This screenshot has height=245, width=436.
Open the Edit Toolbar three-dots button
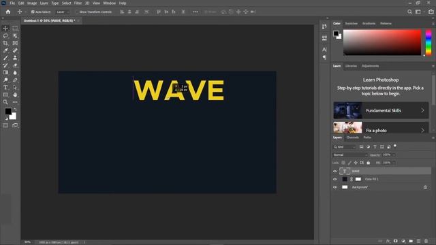15,102
